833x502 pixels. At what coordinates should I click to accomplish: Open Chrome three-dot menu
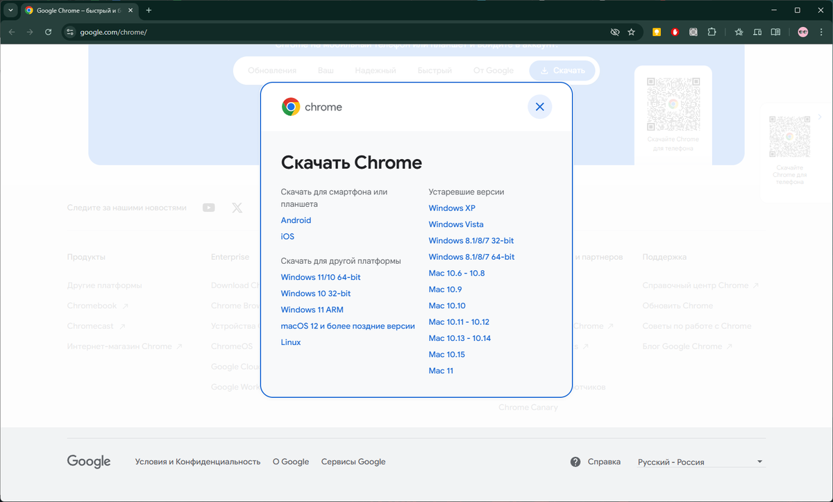click(x=821, y=32)
